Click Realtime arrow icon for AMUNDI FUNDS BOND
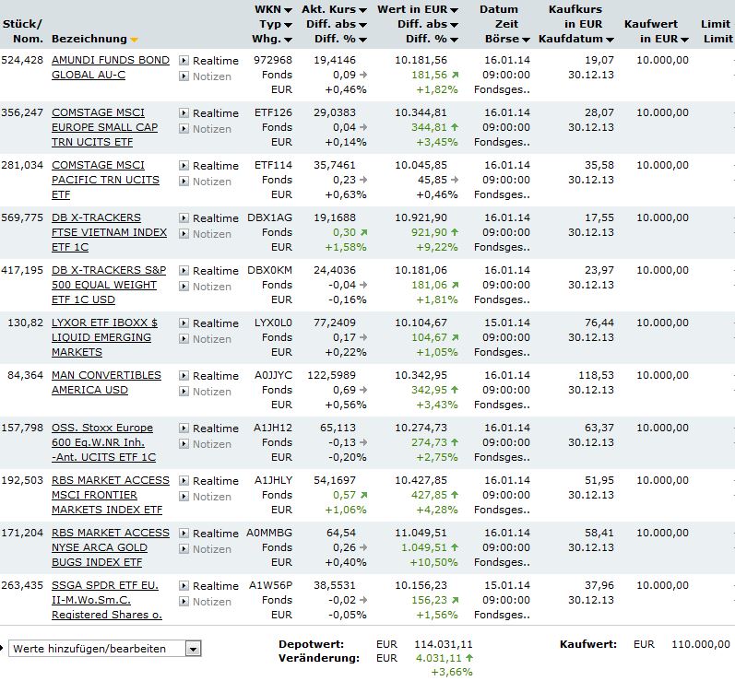Screen dimensions: 735x681 (x=184, y=61)
